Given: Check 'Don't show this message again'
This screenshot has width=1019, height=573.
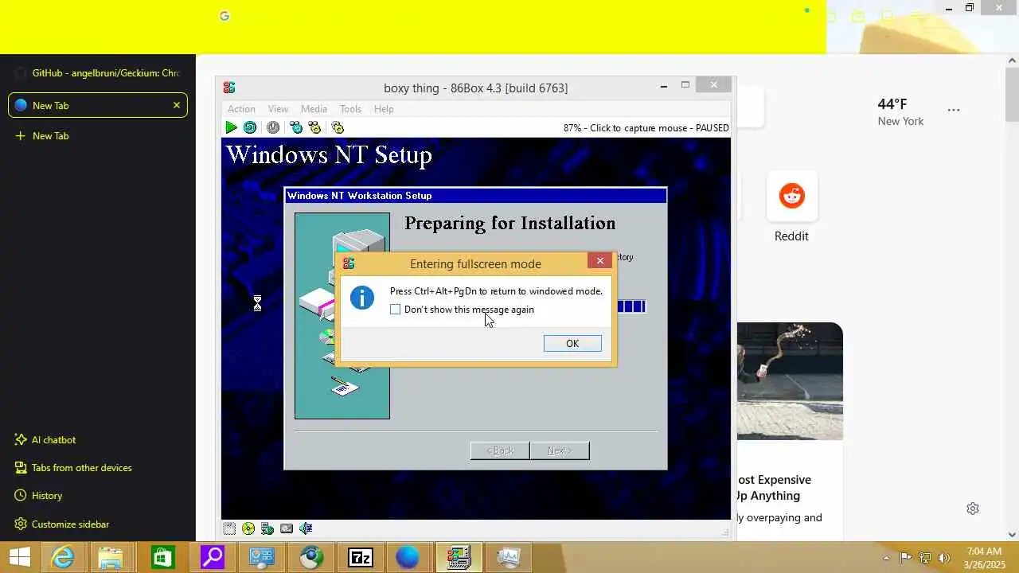Looking at the screenshot, I should click(396, 310).
